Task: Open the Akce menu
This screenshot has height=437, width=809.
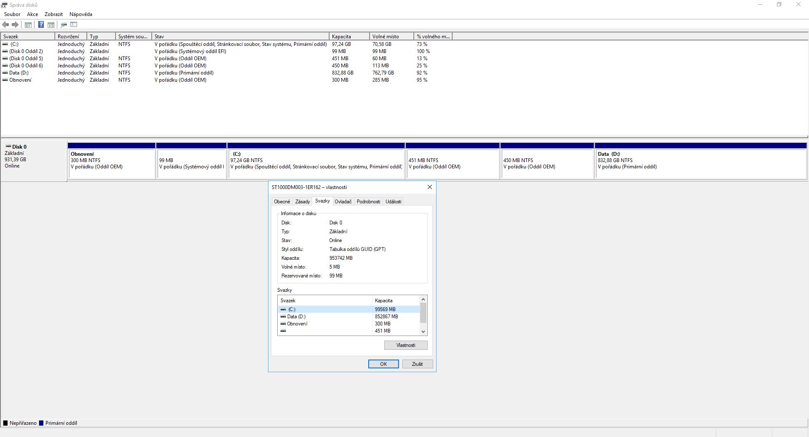Action: point(32,14)
